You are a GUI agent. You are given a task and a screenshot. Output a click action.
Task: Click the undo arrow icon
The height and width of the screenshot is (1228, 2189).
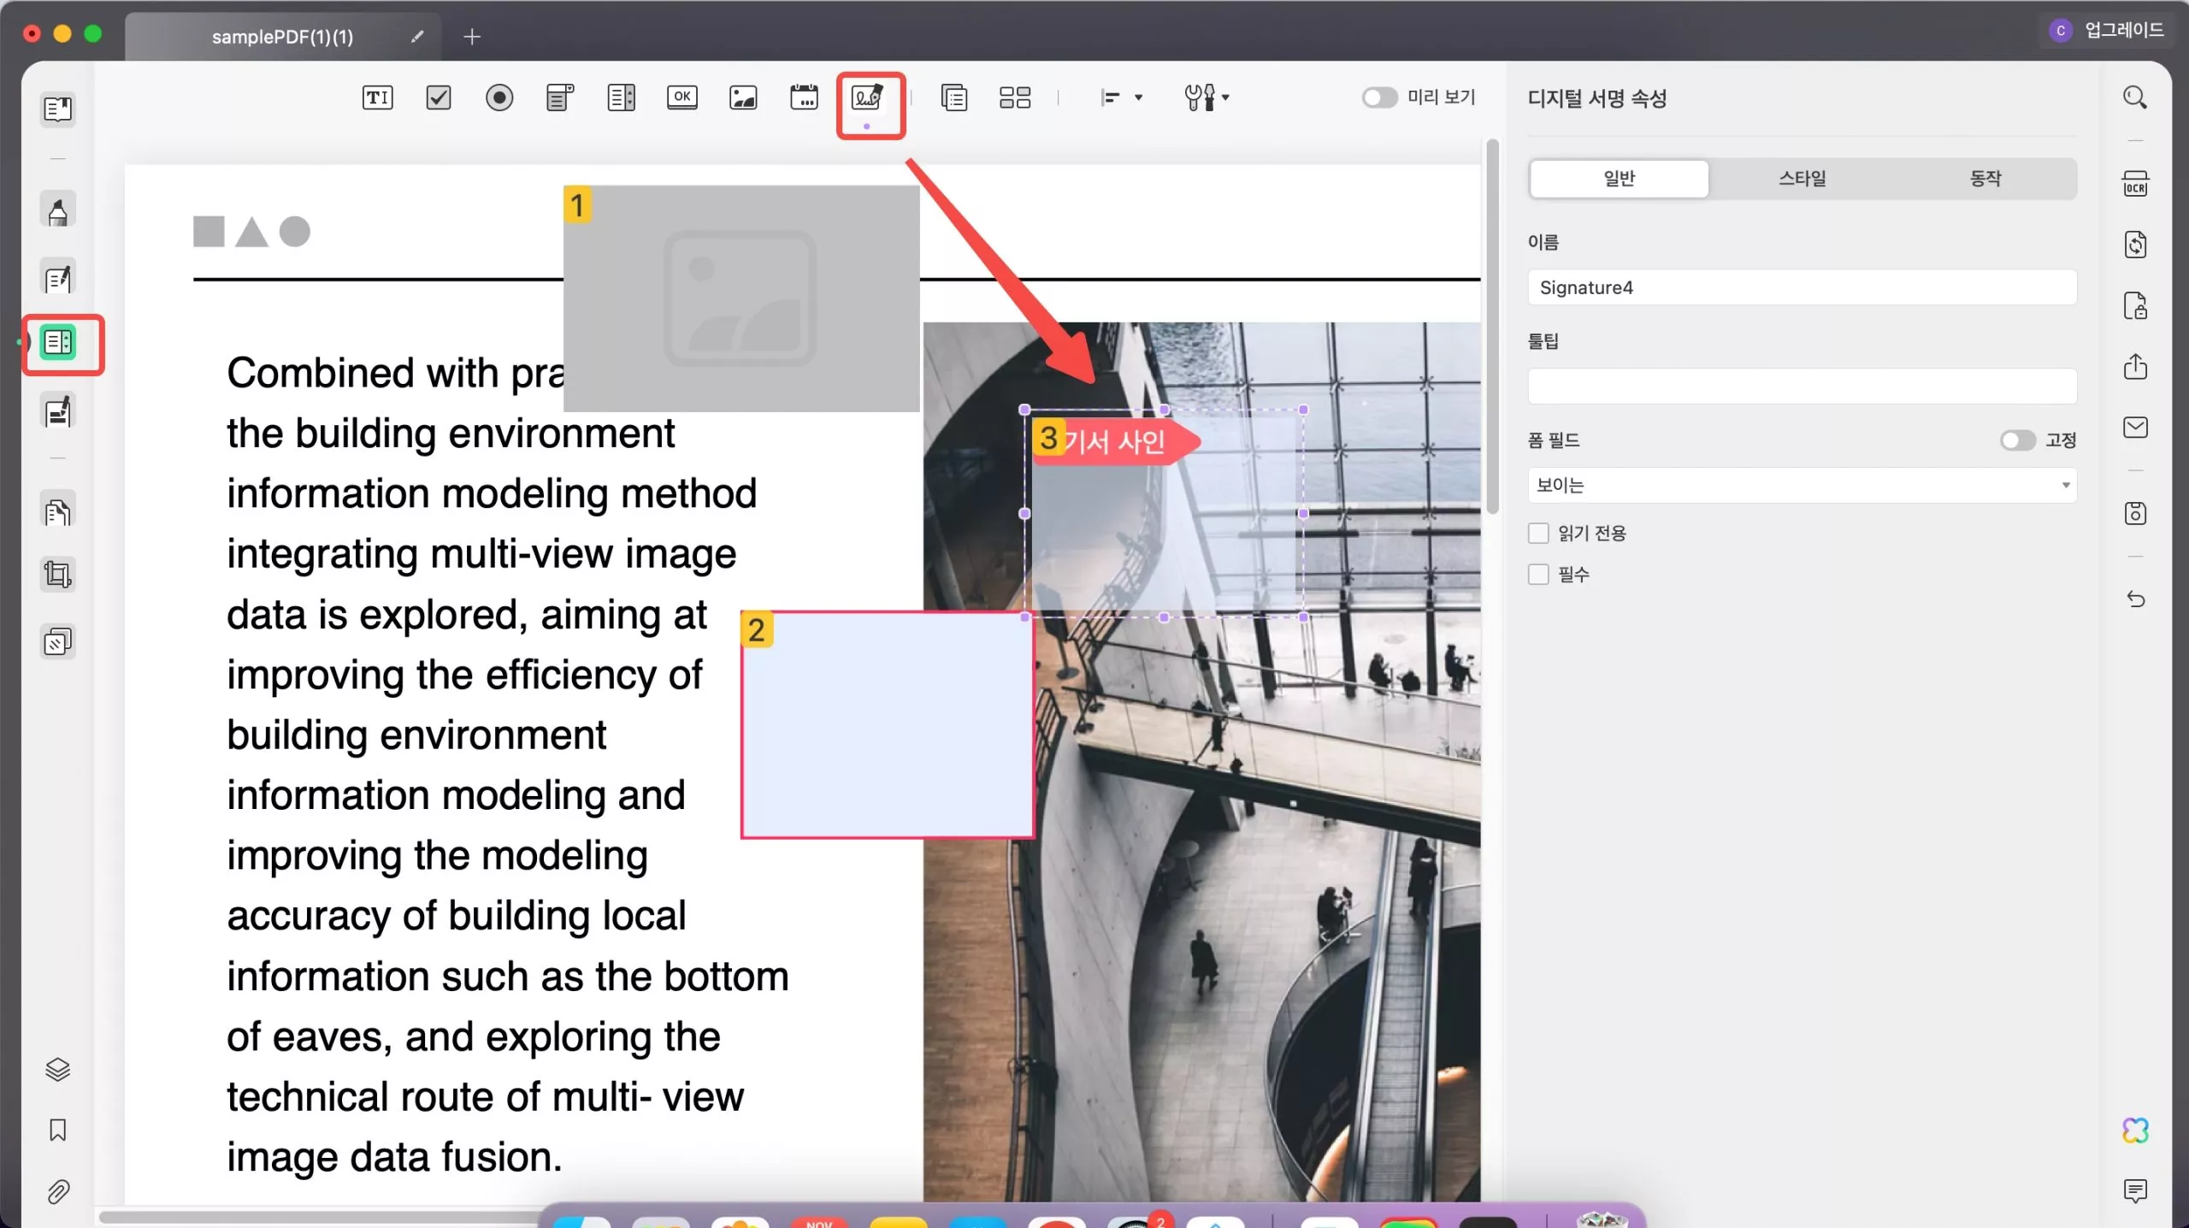pyautogui.click(x=2135, y=599)
